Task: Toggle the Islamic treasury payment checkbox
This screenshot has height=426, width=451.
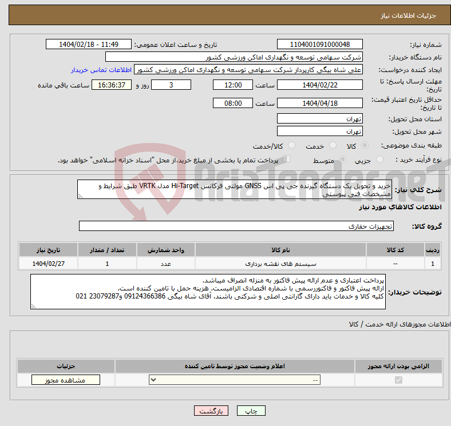Action: (x=287, y=158)
